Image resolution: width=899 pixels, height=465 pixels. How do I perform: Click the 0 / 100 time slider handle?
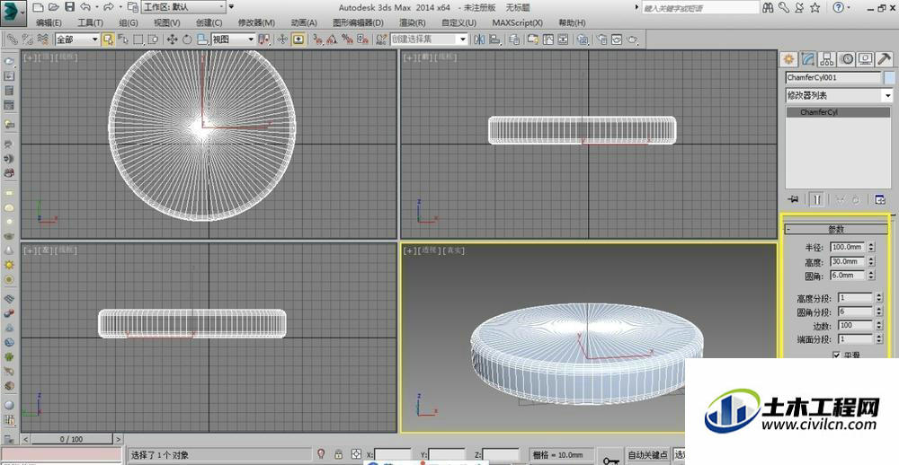point(71,439)
